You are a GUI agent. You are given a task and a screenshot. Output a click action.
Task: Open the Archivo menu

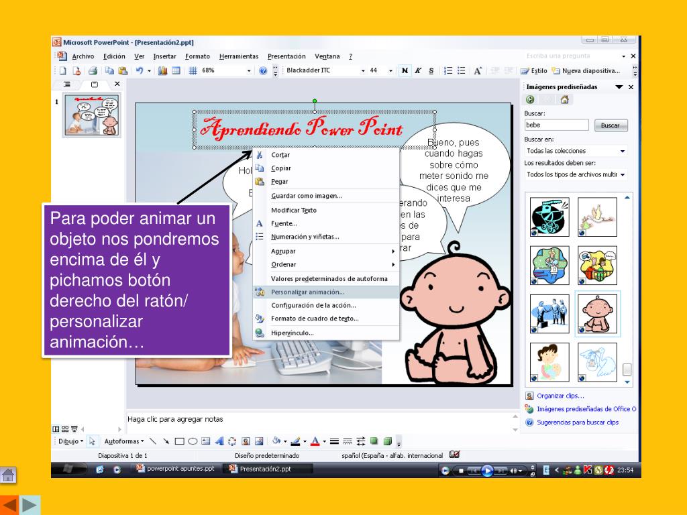point(83,56)
